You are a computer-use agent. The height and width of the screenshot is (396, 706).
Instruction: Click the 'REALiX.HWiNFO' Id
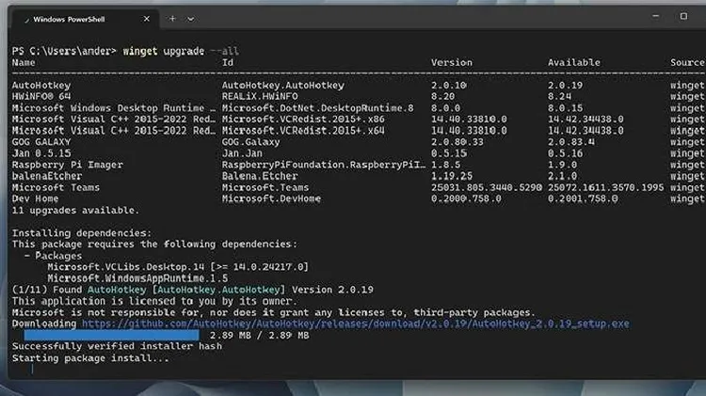[260, 96]
